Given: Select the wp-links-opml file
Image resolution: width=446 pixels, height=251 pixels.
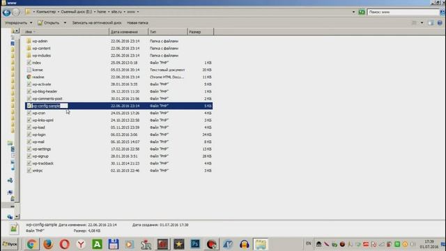Looking at the screenshot, I should click(118, 120).
